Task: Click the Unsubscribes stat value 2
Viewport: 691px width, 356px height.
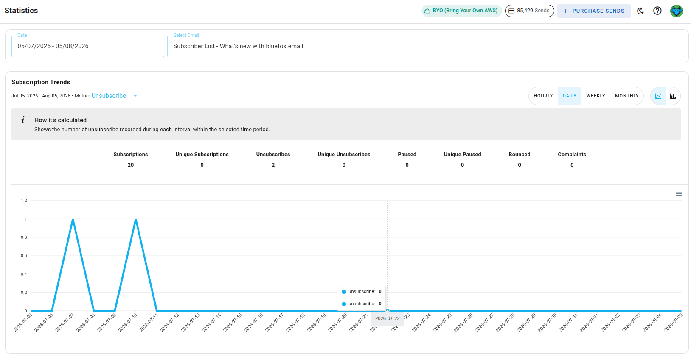Action: click(x=273, y=165)
